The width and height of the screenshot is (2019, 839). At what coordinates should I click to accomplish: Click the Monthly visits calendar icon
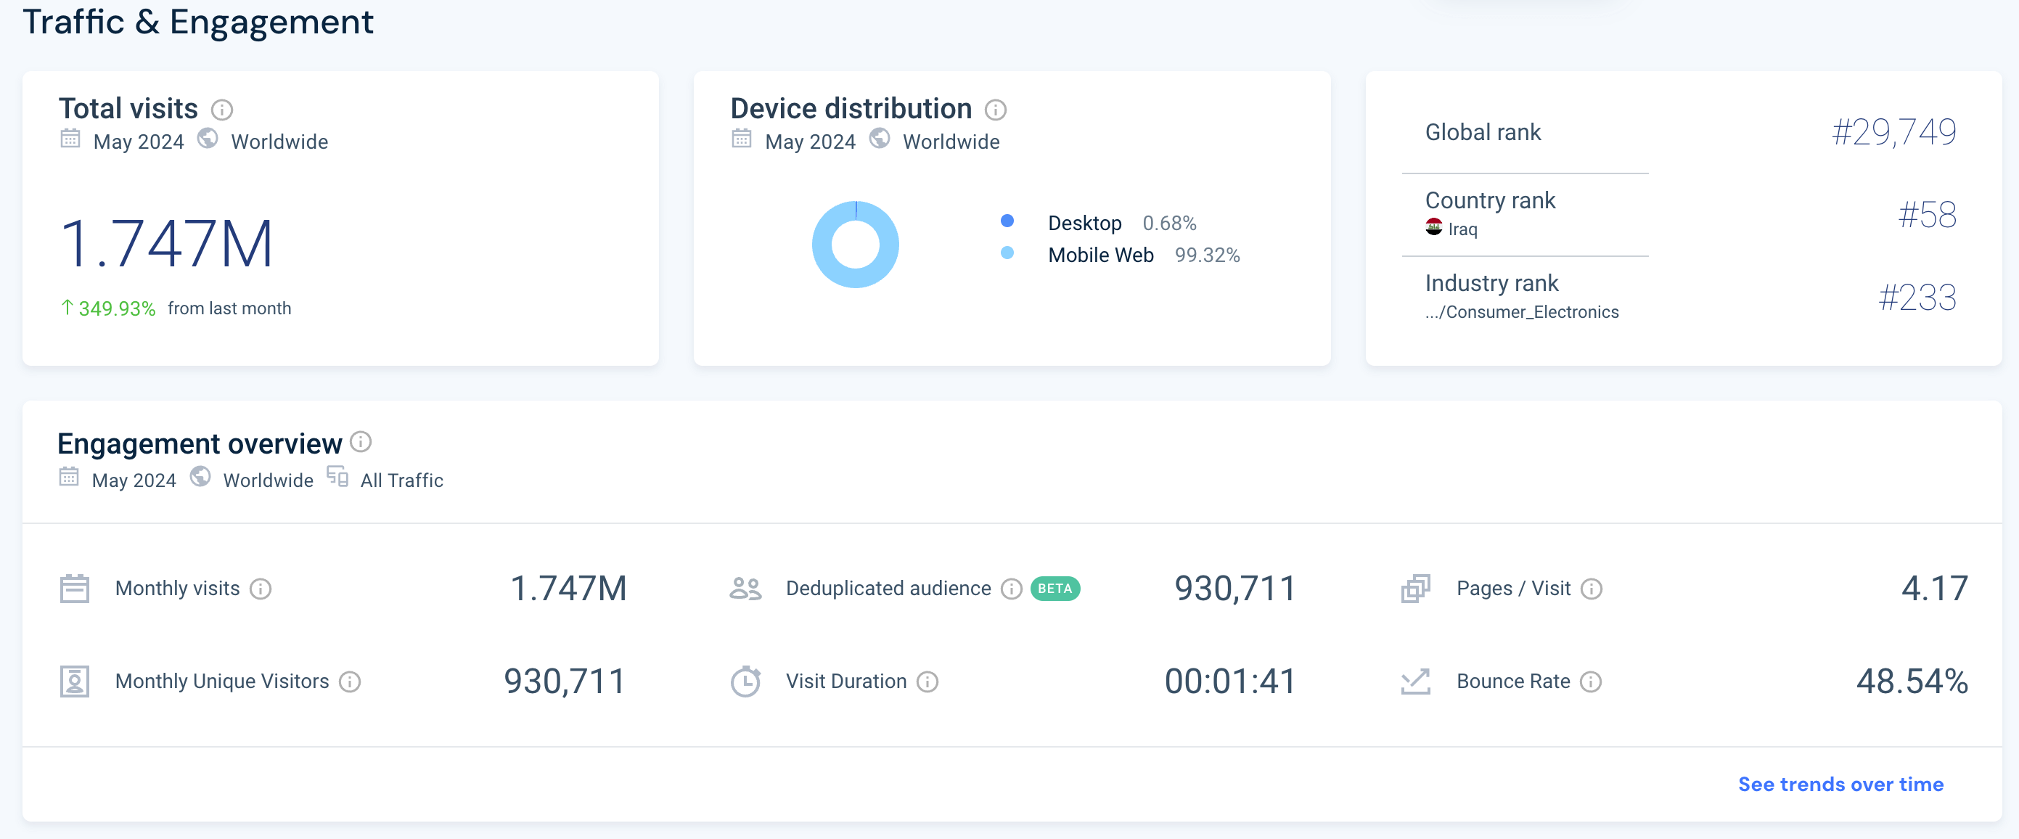[x=75, y=588]
